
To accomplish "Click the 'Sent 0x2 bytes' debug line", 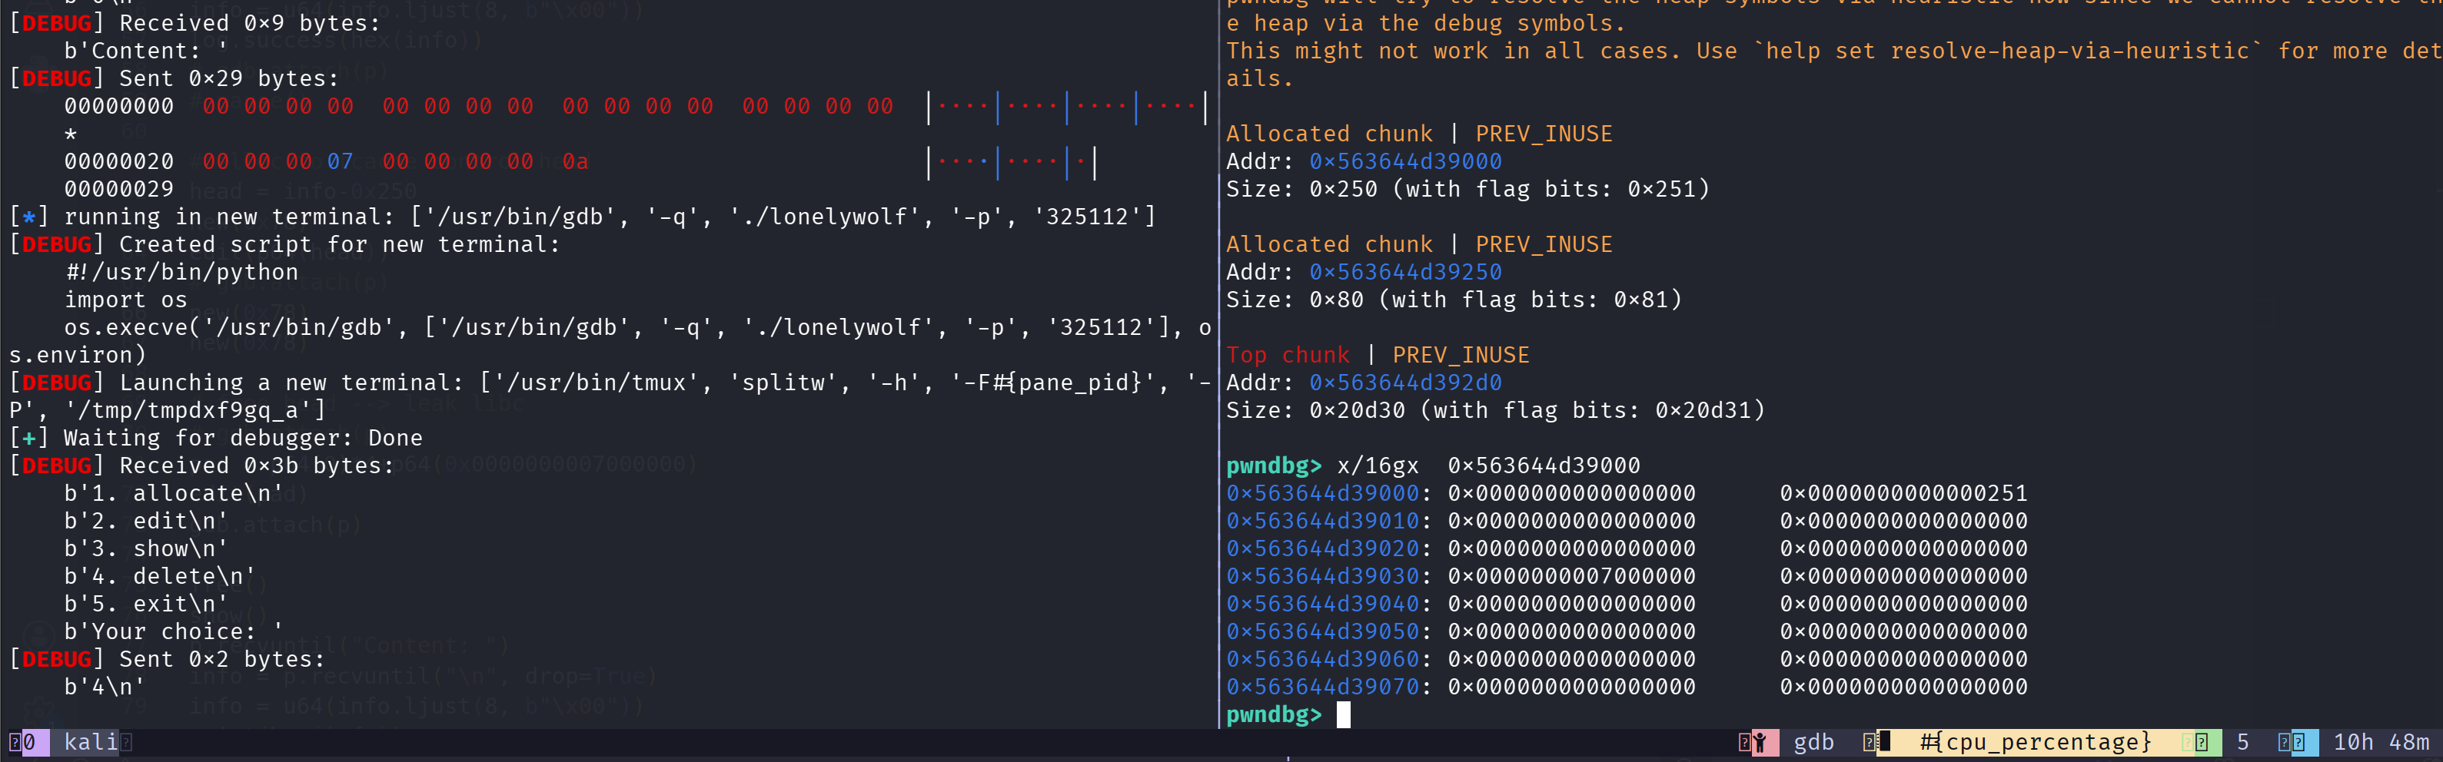I will click(x=167, y=659).
